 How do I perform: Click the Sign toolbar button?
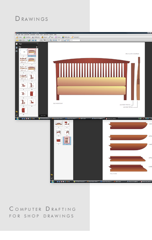click(x=51, y=37)
